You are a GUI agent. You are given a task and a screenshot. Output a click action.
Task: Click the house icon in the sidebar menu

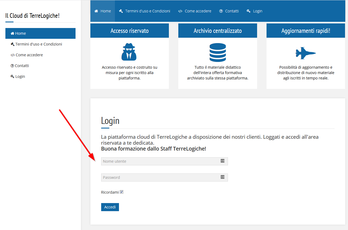pyautogui.click(x=12, y=33)
